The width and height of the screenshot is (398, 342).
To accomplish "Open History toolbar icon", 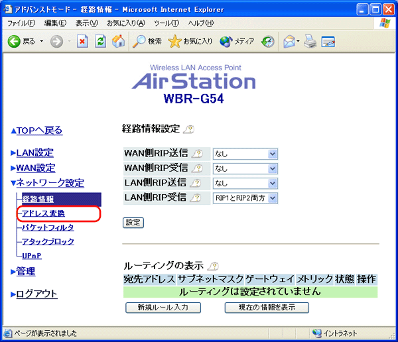I will click(268, 41).
